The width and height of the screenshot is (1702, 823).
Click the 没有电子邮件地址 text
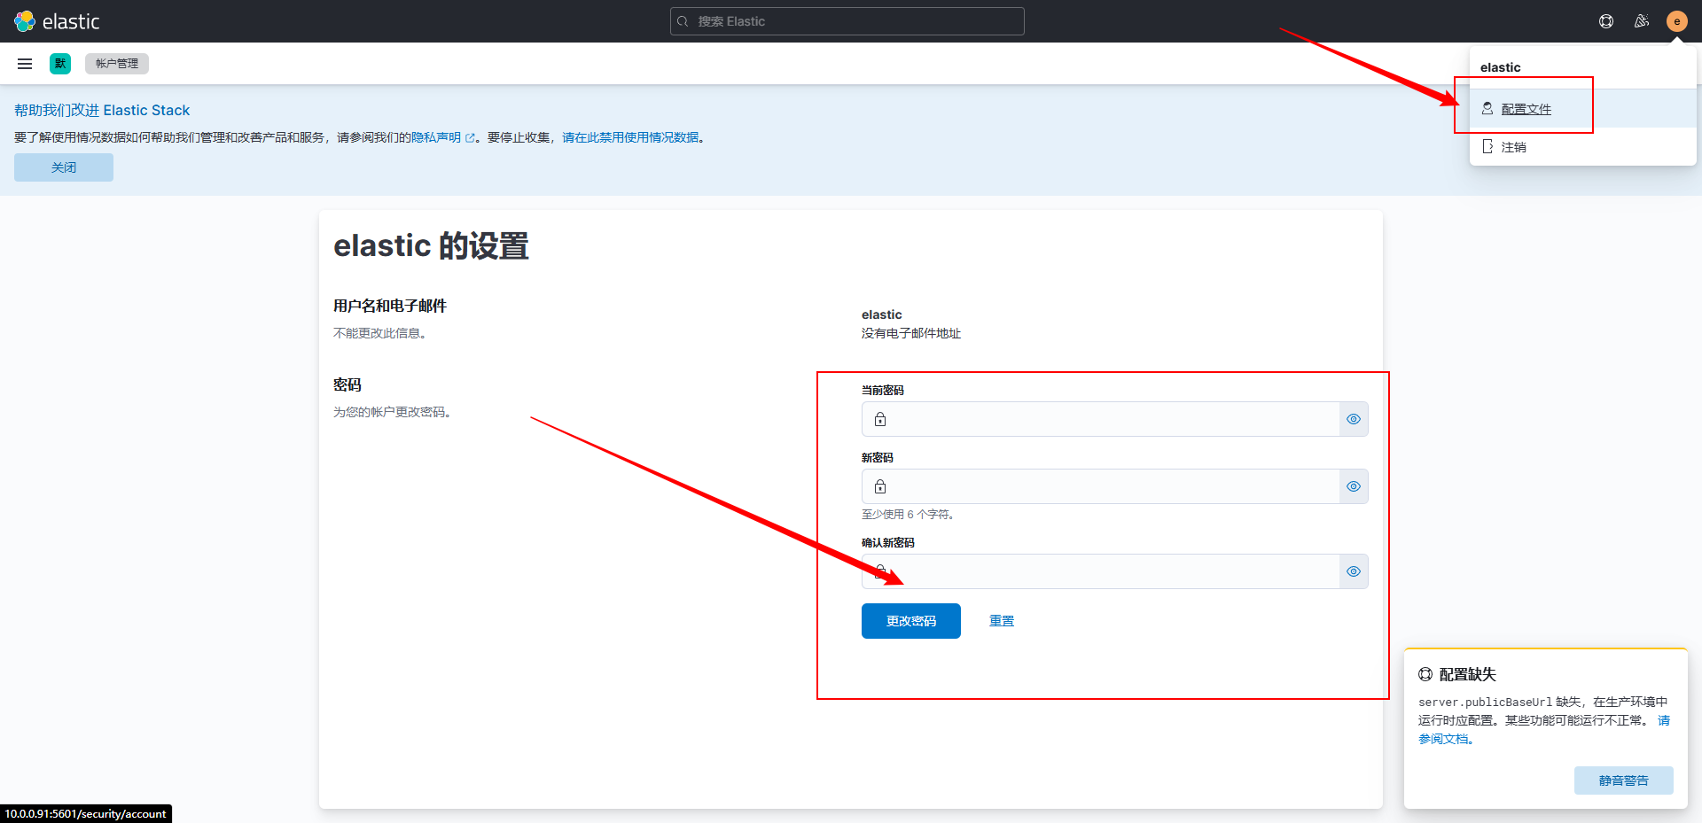pyautogui.click(x=911, y=333)
